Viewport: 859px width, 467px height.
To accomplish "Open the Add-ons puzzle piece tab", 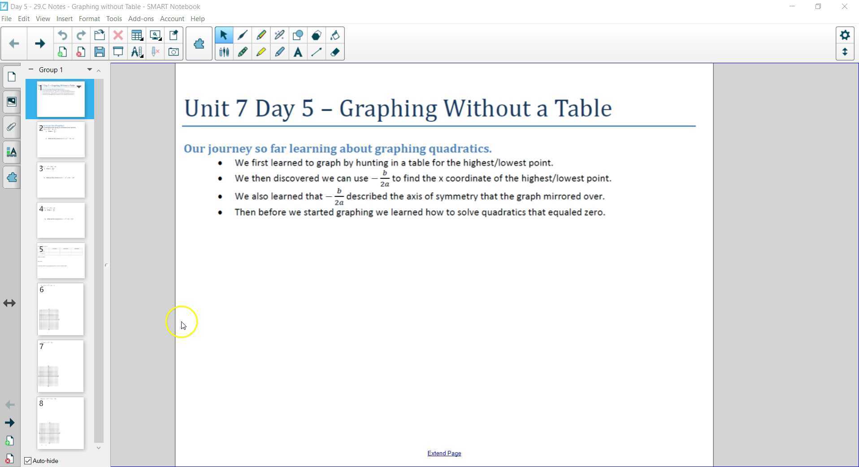I will [x=11, y=177].
